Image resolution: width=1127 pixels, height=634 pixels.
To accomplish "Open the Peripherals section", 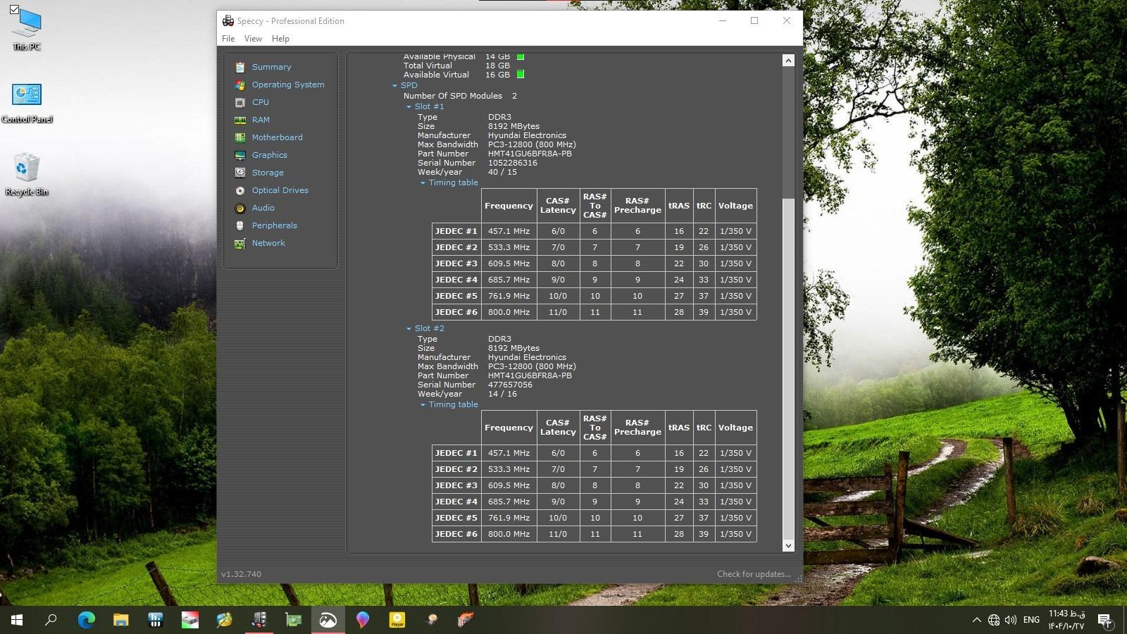I will click(x=274, y=225).
